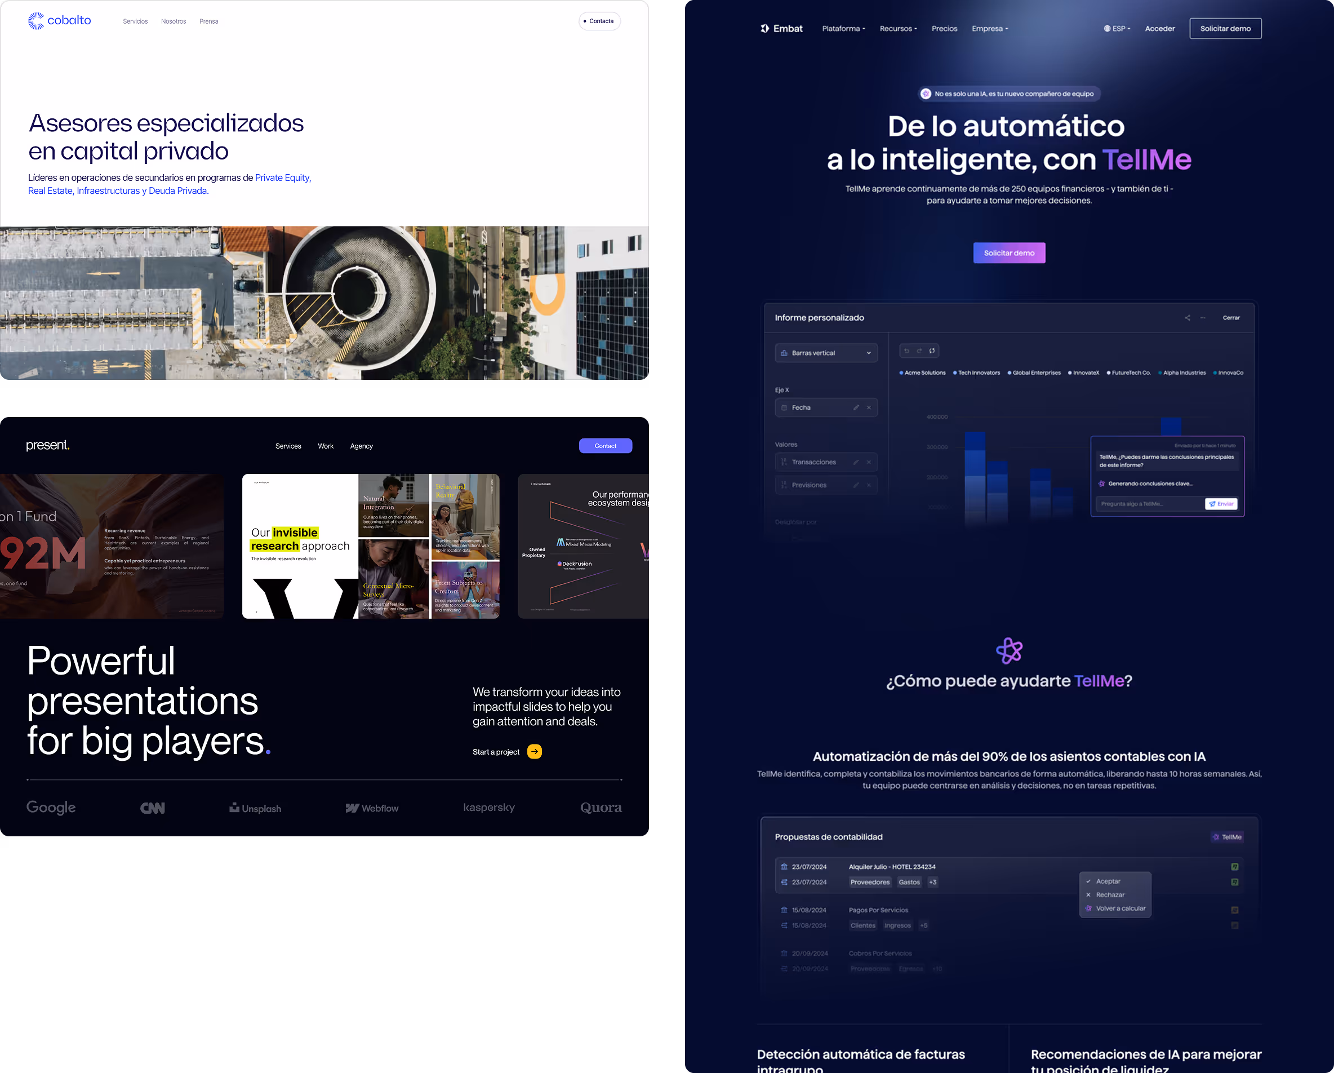The height and width of the screenshot is (1073, 1334).
Task: Toggle the Tech Innovators legend series
Action: coord(976,373)
